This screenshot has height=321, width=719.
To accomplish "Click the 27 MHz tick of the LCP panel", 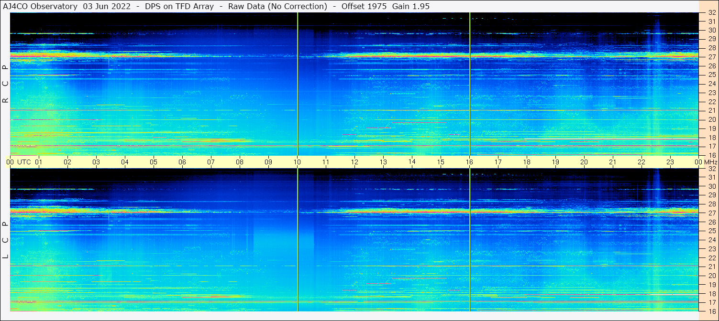I will [712, 213].
